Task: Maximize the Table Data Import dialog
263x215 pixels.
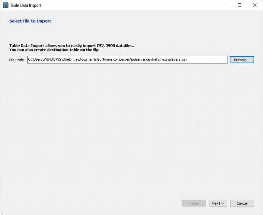Action: click(240, 5)
